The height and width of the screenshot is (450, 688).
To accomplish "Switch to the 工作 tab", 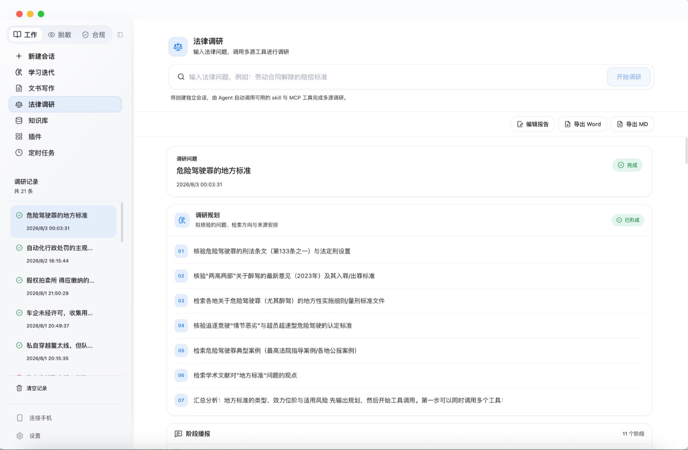I will coord(25,35).
